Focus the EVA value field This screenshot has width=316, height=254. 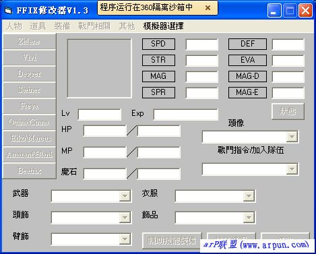pyautogui.click(x=288, y=61)
